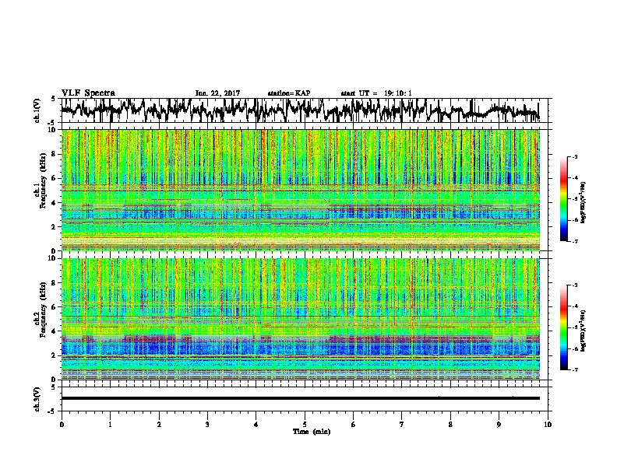Click the "start UT = 19:10:1" header text
This screenshot has width=617, height=476.
[376, 93]
